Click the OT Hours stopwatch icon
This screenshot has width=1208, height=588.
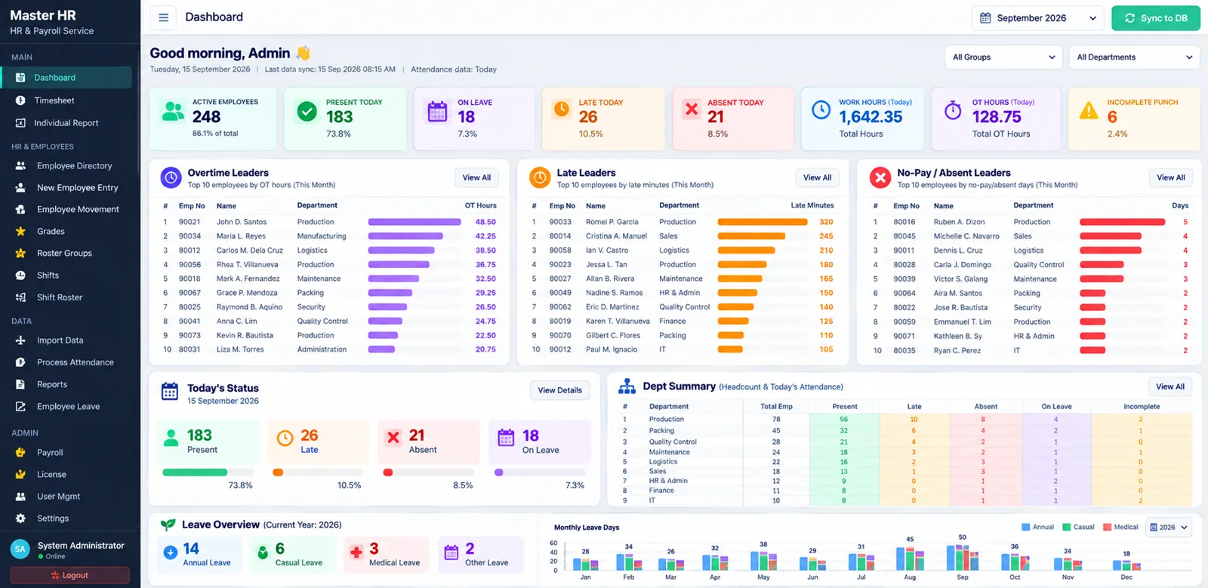point(953,111)
